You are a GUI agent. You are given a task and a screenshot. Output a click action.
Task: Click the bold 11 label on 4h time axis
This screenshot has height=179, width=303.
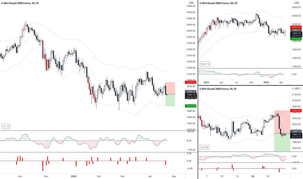(222, 176)
